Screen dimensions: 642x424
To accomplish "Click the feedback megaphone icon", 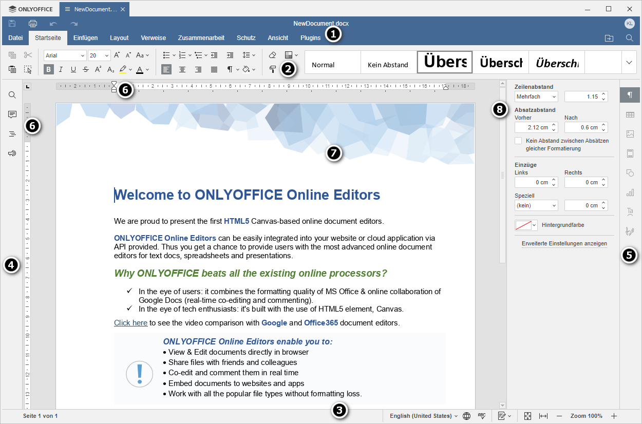I will (12, 153).
